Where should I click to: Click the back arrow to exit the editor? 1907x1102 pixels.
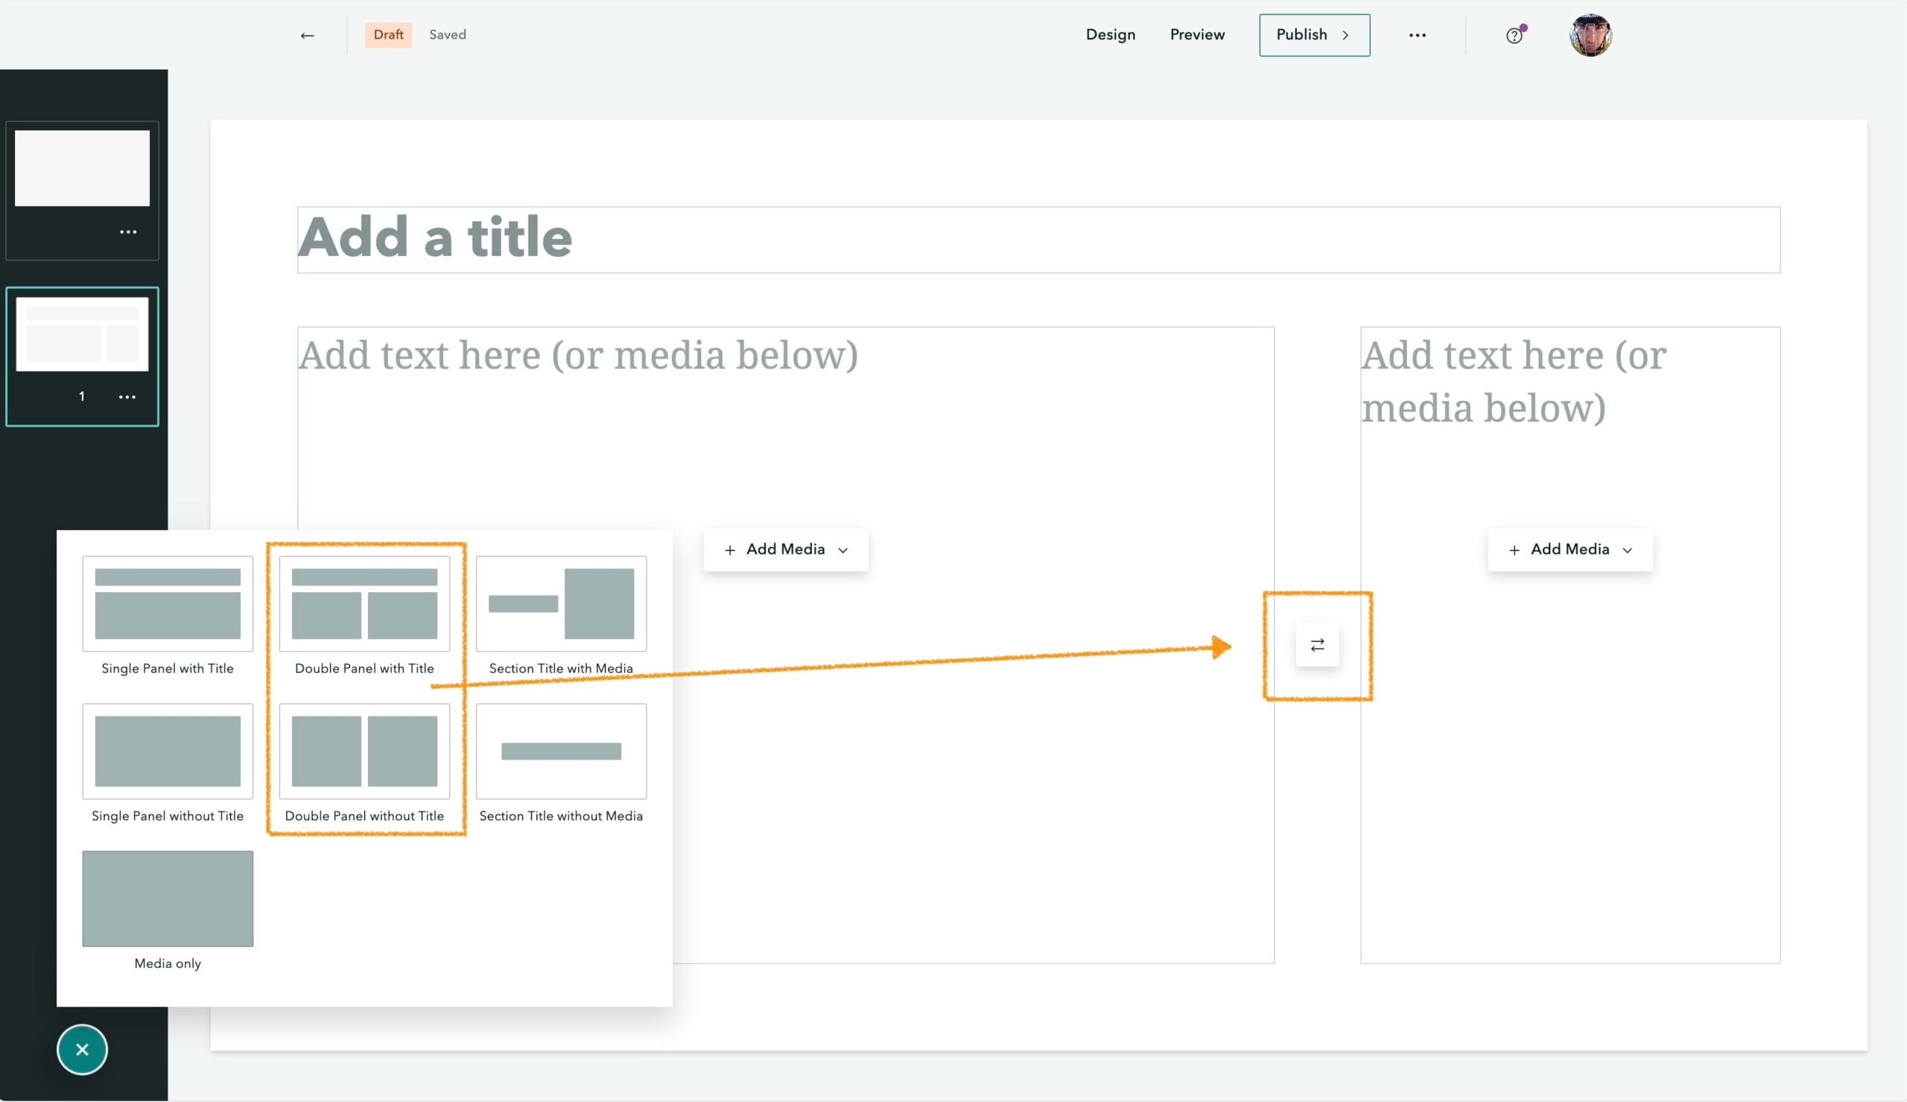(306, 35)
